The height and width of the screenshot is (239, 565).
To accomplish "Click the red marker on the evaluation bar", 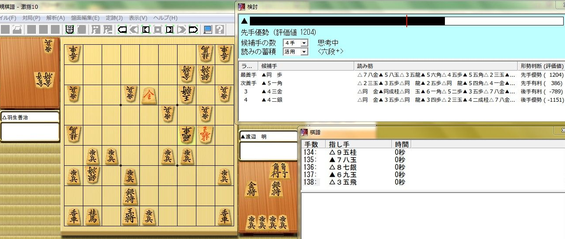I will click(407, 21).
